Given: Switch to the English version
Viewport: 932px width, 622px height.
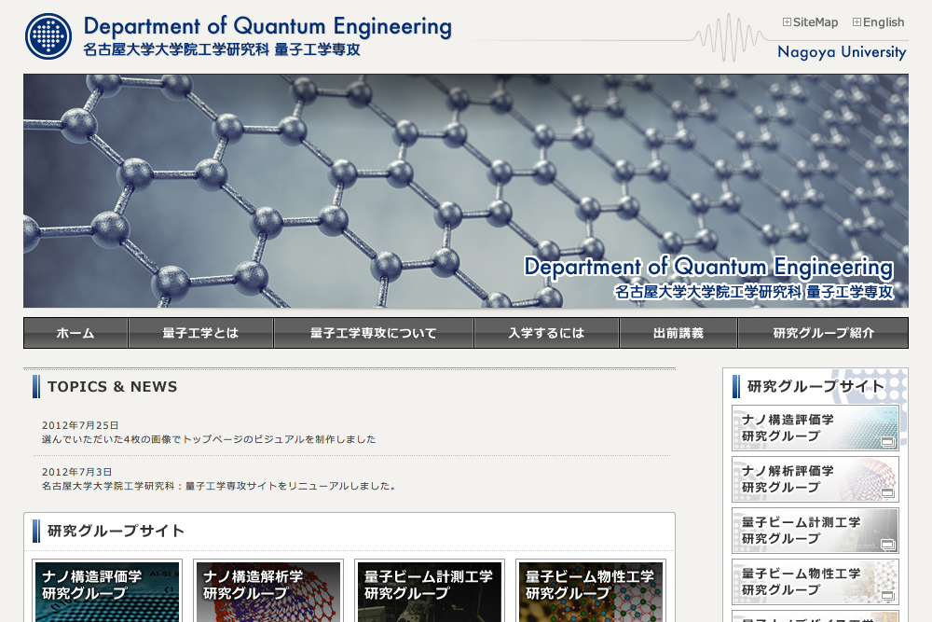Looking at the screenshot, I should pos(884,22).
